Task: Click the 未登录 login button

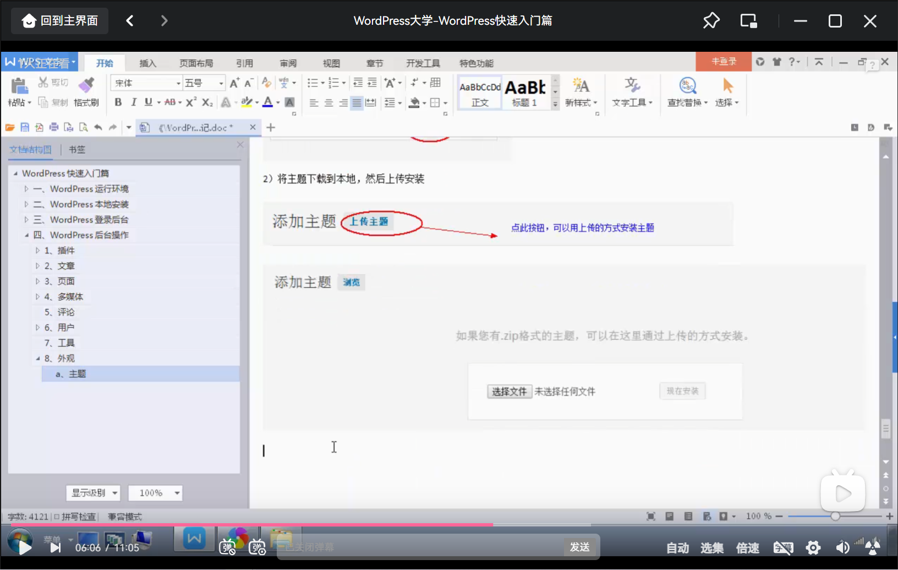Action: pyautogui.click(x=724, y=62)
